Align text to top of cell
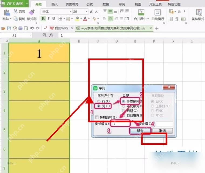Image resolution: width=205 pixels, height=173 pixels. (x=105, y=11)
